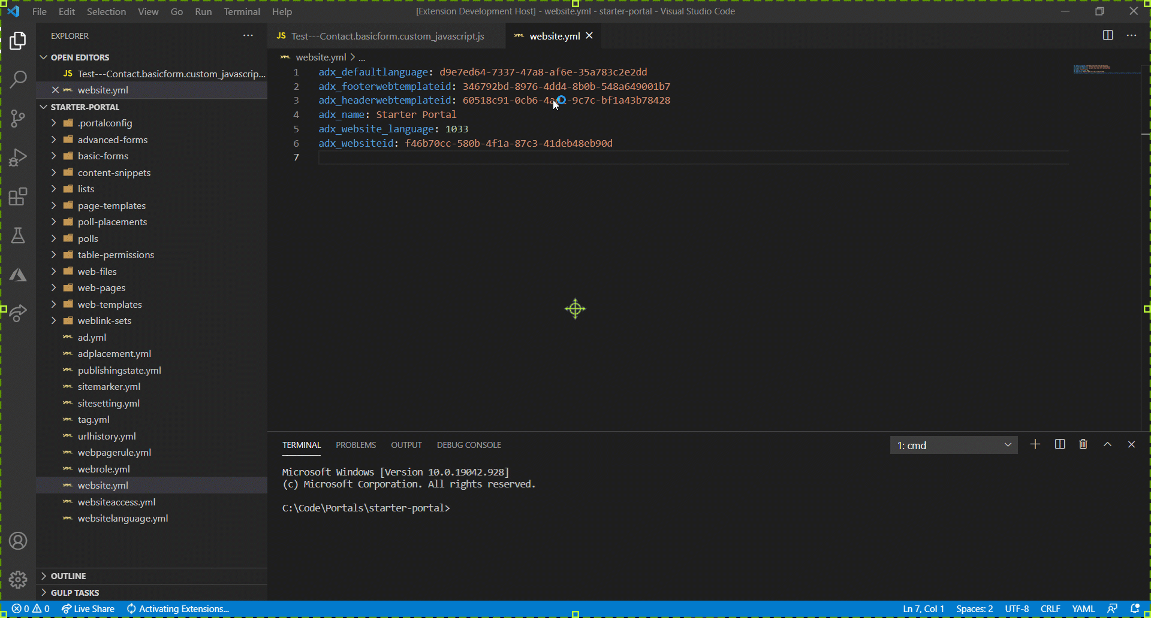
Task: Open the Testing flask icon
Action: pyautogui.click(x=18, y=235)
